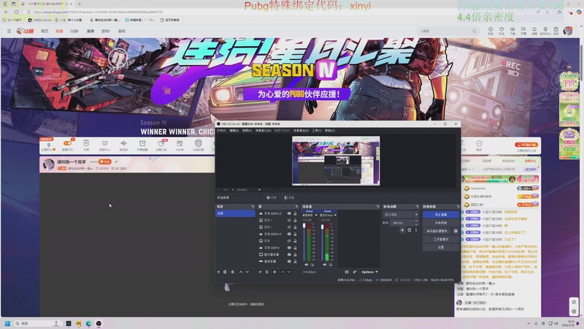The width and height of the screenshot is (584, 329).
Task: Show the 图像 3 source
Action: pyautogui.click(x=289, y=220)
